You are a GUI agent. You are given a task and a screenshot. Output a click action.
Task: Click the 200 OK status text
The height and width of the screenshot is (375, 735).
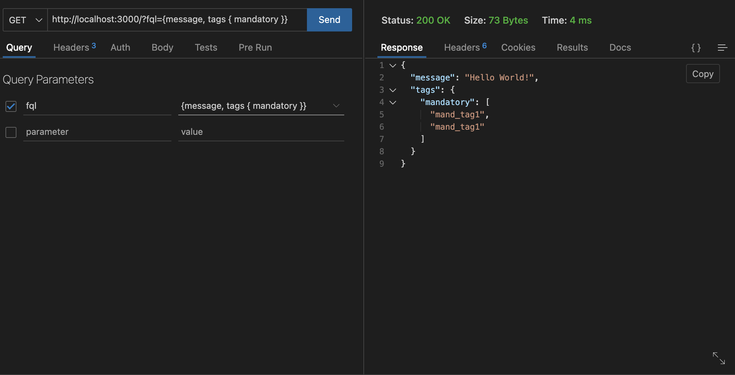coord(433,20)
